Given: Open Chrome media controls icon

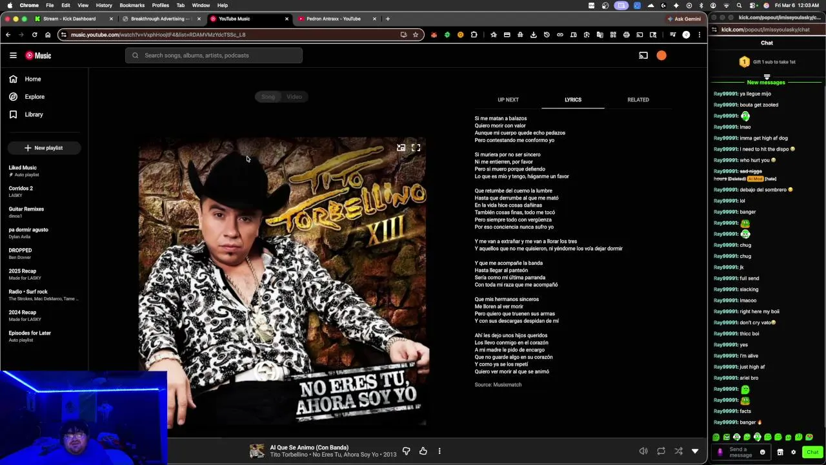Looking at the screenshot, I should pos(672,35).
